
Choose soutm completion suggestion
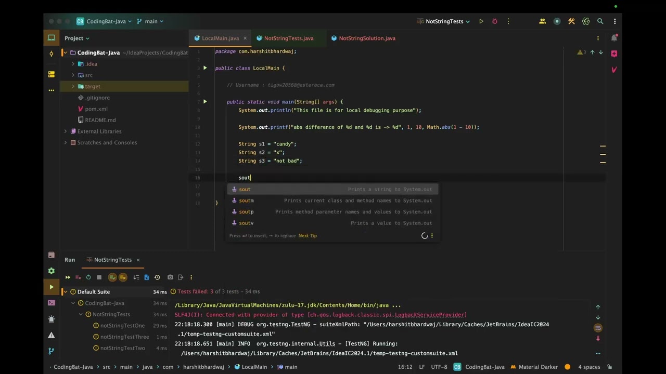(331, 201)
